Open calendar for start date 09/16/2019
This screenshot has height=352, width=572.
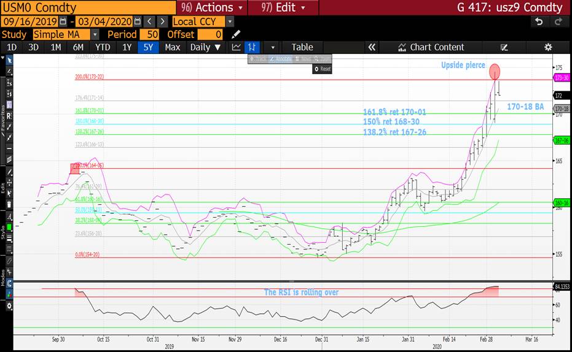63,22
